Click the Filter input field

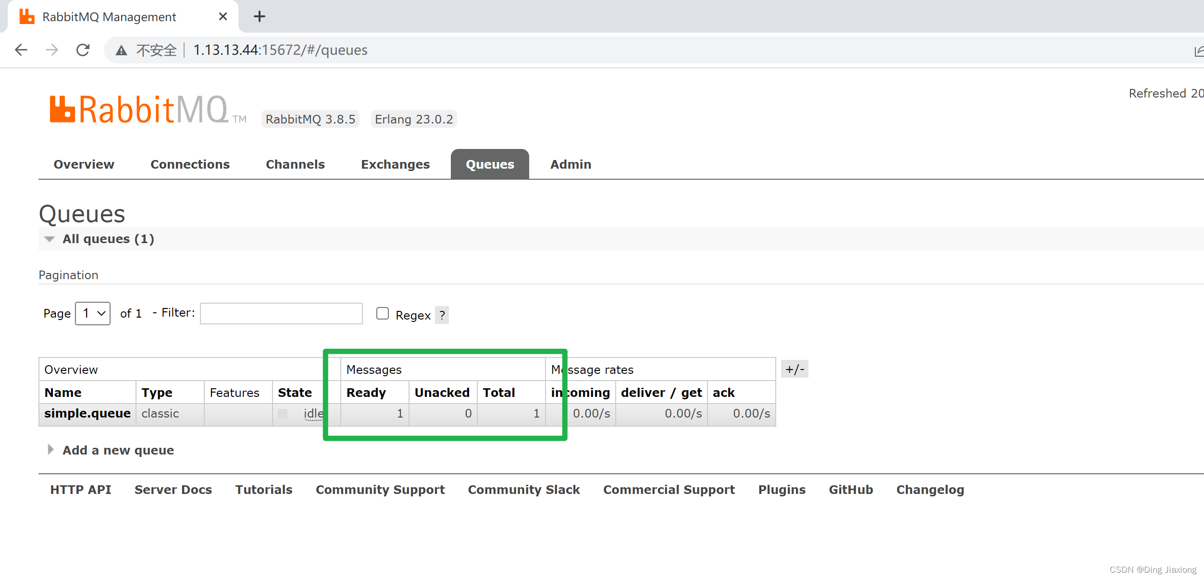pos(281,313)
